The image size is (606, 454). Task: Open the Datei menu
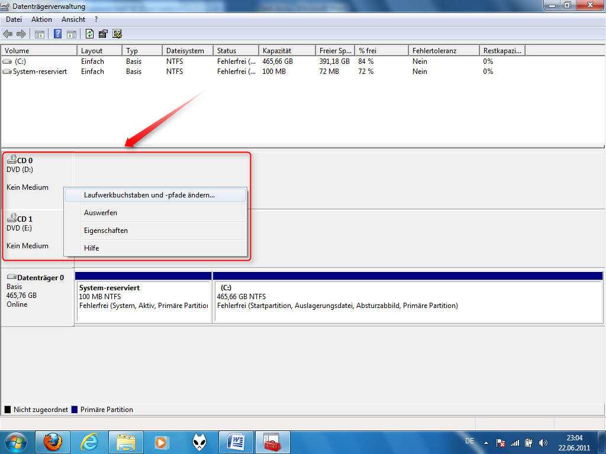(14, 20)
